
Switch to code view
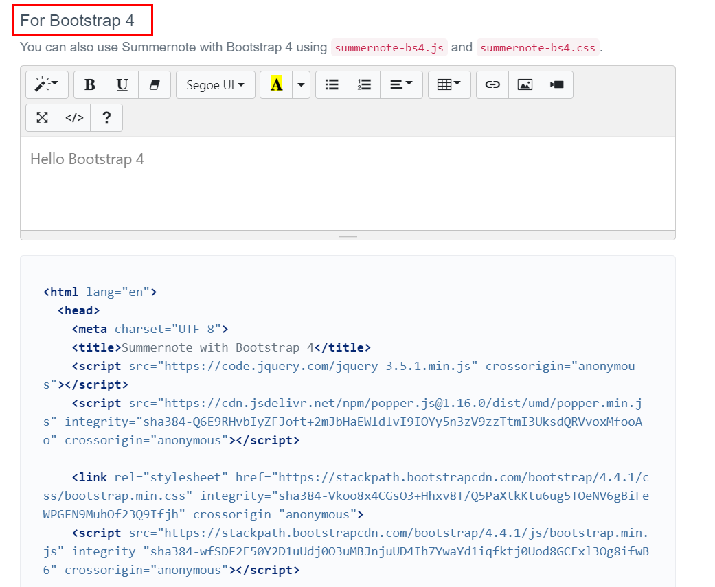coord(74,117)
